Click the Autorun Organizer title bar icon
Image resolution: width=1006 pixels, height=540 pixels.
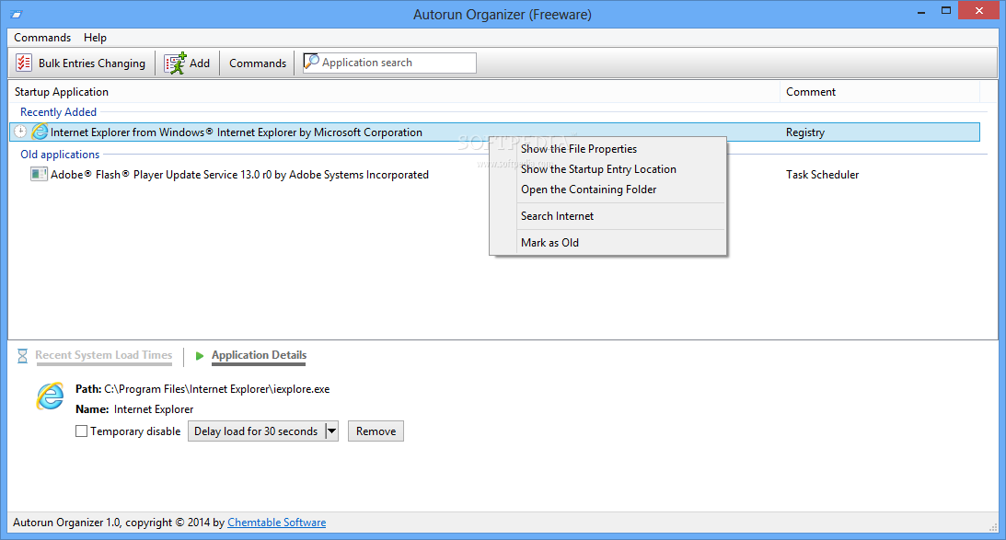click(x=16, y=14)
